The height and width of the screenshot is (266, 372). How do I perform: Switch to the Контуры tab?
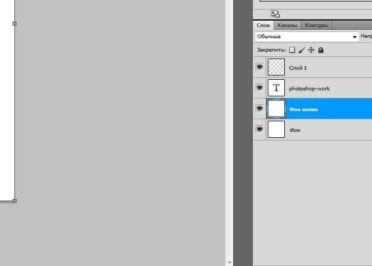pyautogui.click(x=316, y=25)
